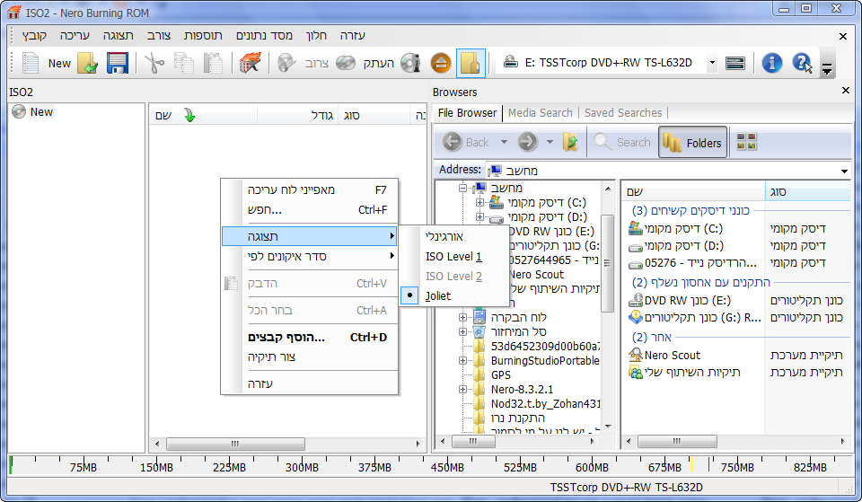The width and height of the screenshot is (862, 502).
Task: Choose חפש... from context menu
Action: [310, 209]
